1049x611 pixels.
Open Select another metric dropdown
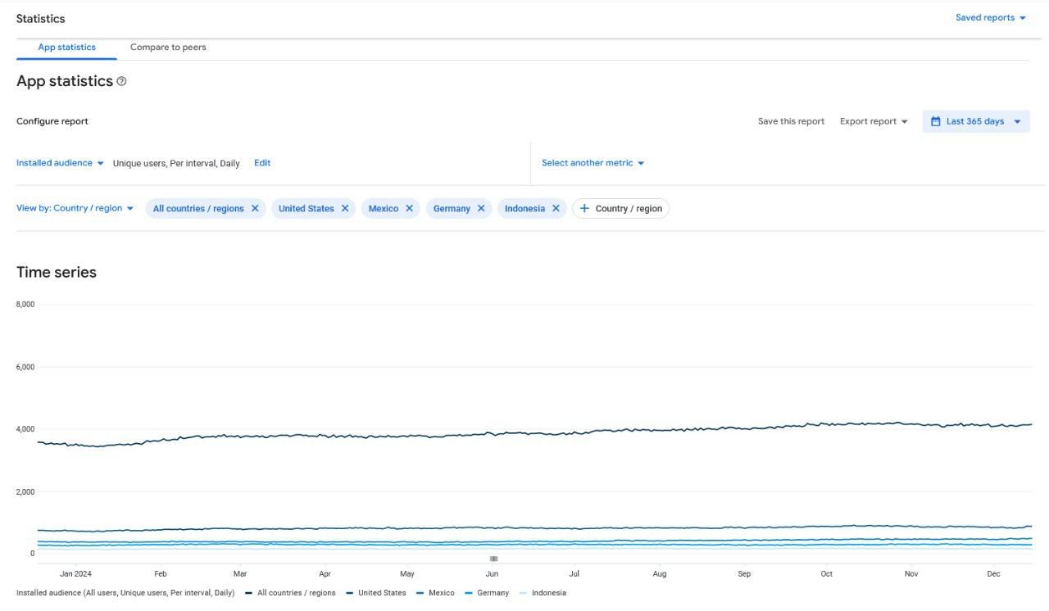click(x=593, y=163)
